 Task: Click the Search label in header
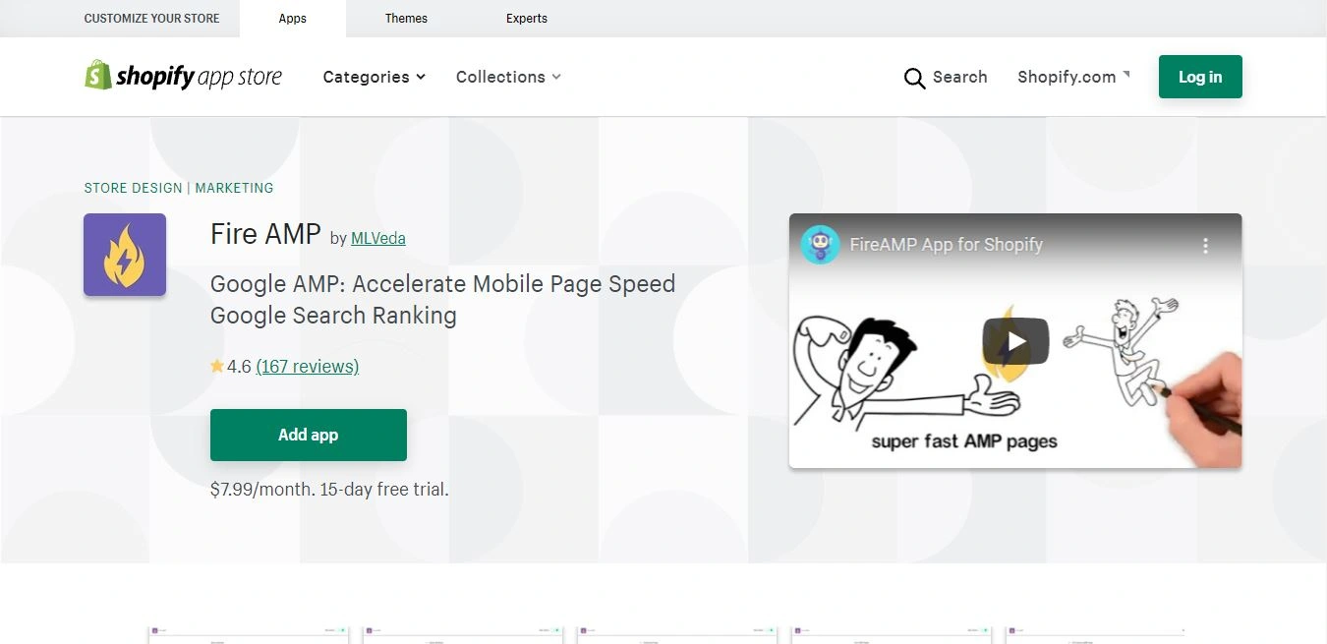coord(960,77)
